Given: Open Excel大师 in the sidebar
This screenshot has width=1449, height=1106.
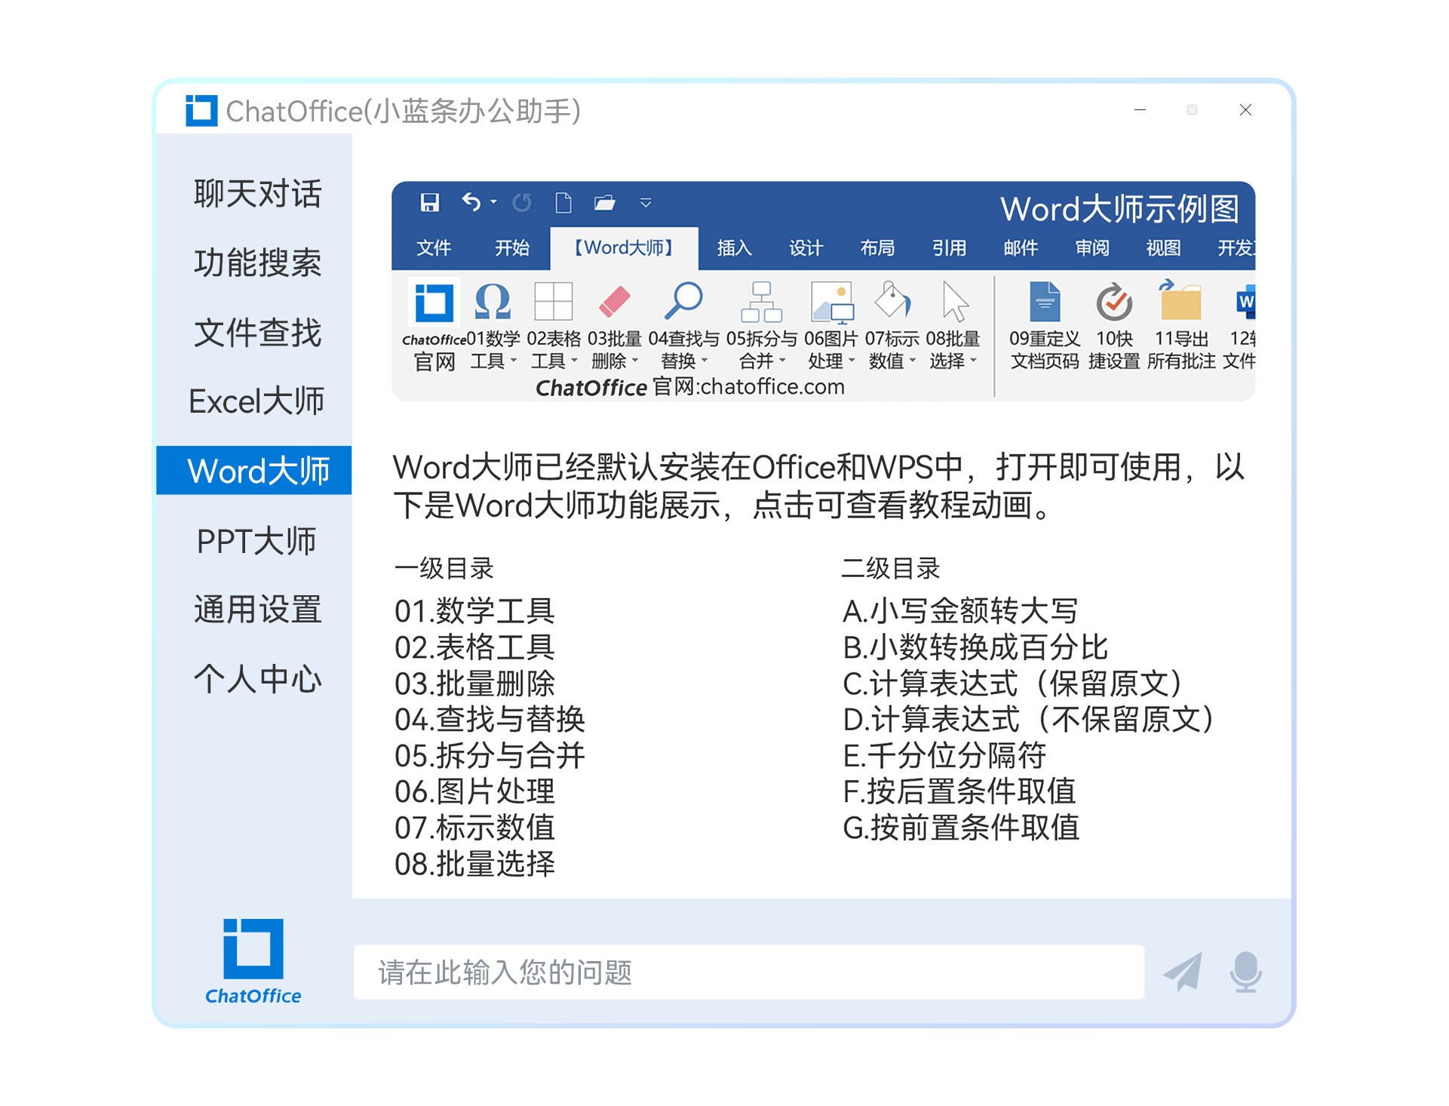Looking at the screenshot, I should click(x=256, y=401).
